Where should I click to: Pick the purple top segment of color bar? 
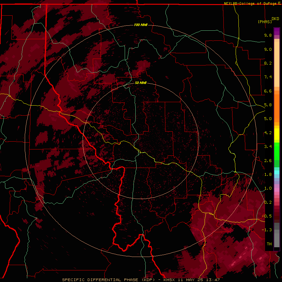[x=277, y=31]
